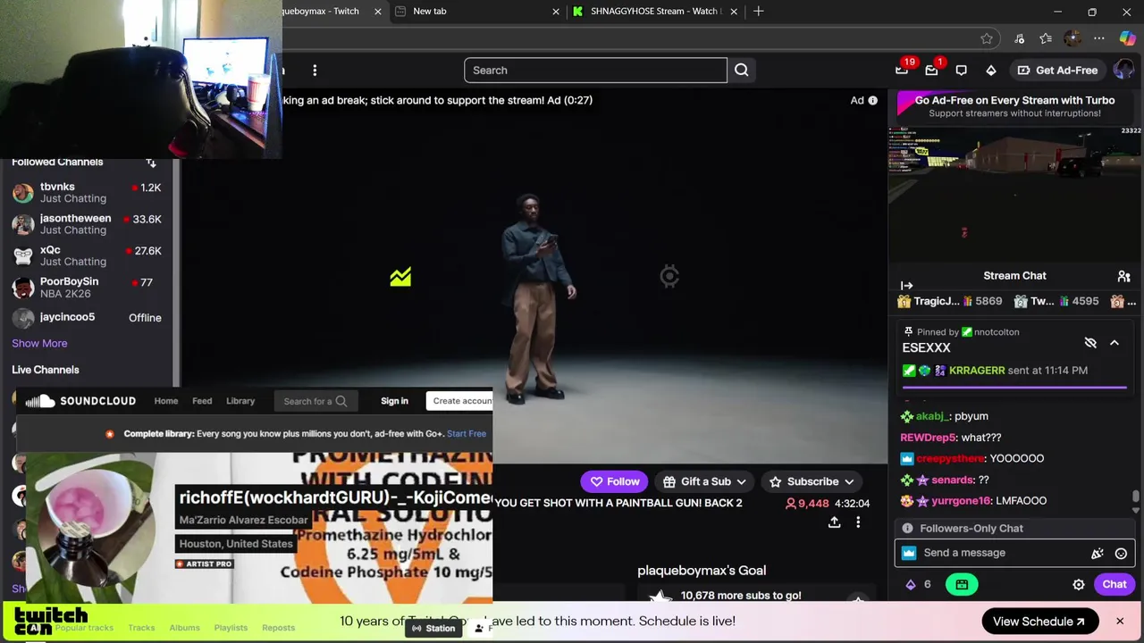The width and height of the screenshot is (1144, 643).
Task: Click the Follow button under the stream
Action: point(613,482)
